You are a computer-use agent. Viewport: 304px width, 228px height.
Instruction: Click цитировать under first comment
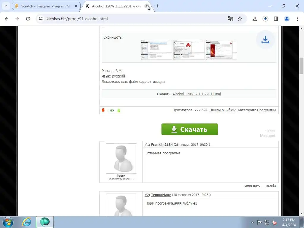(x=252, y=186)
